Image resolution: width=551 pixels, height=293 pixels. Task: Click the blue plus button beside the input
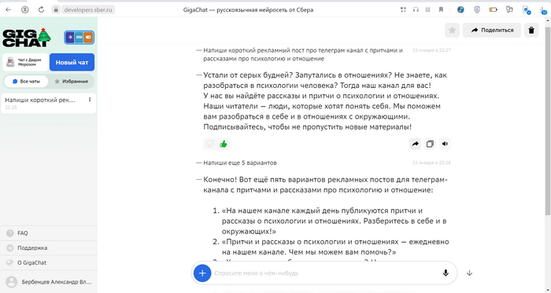tap(202, 273)
